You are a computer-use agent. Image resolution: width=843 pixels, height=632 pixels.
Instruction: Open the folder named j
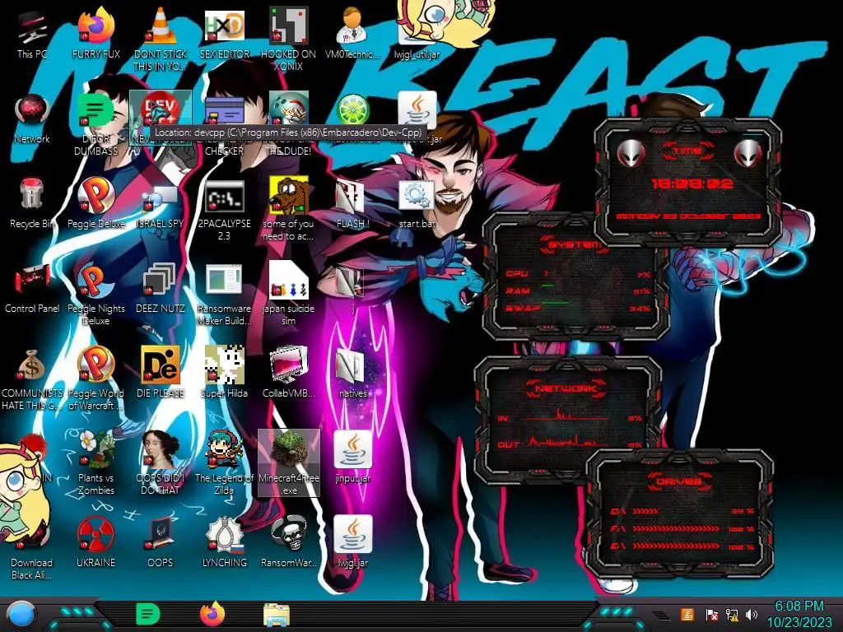[x=352, y=281]
